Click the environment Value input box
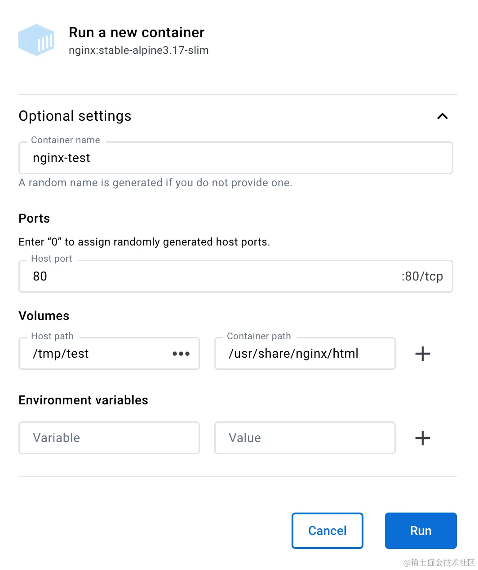Image resolution: width=478 pixels, height=570 pixels. (305, 438)
